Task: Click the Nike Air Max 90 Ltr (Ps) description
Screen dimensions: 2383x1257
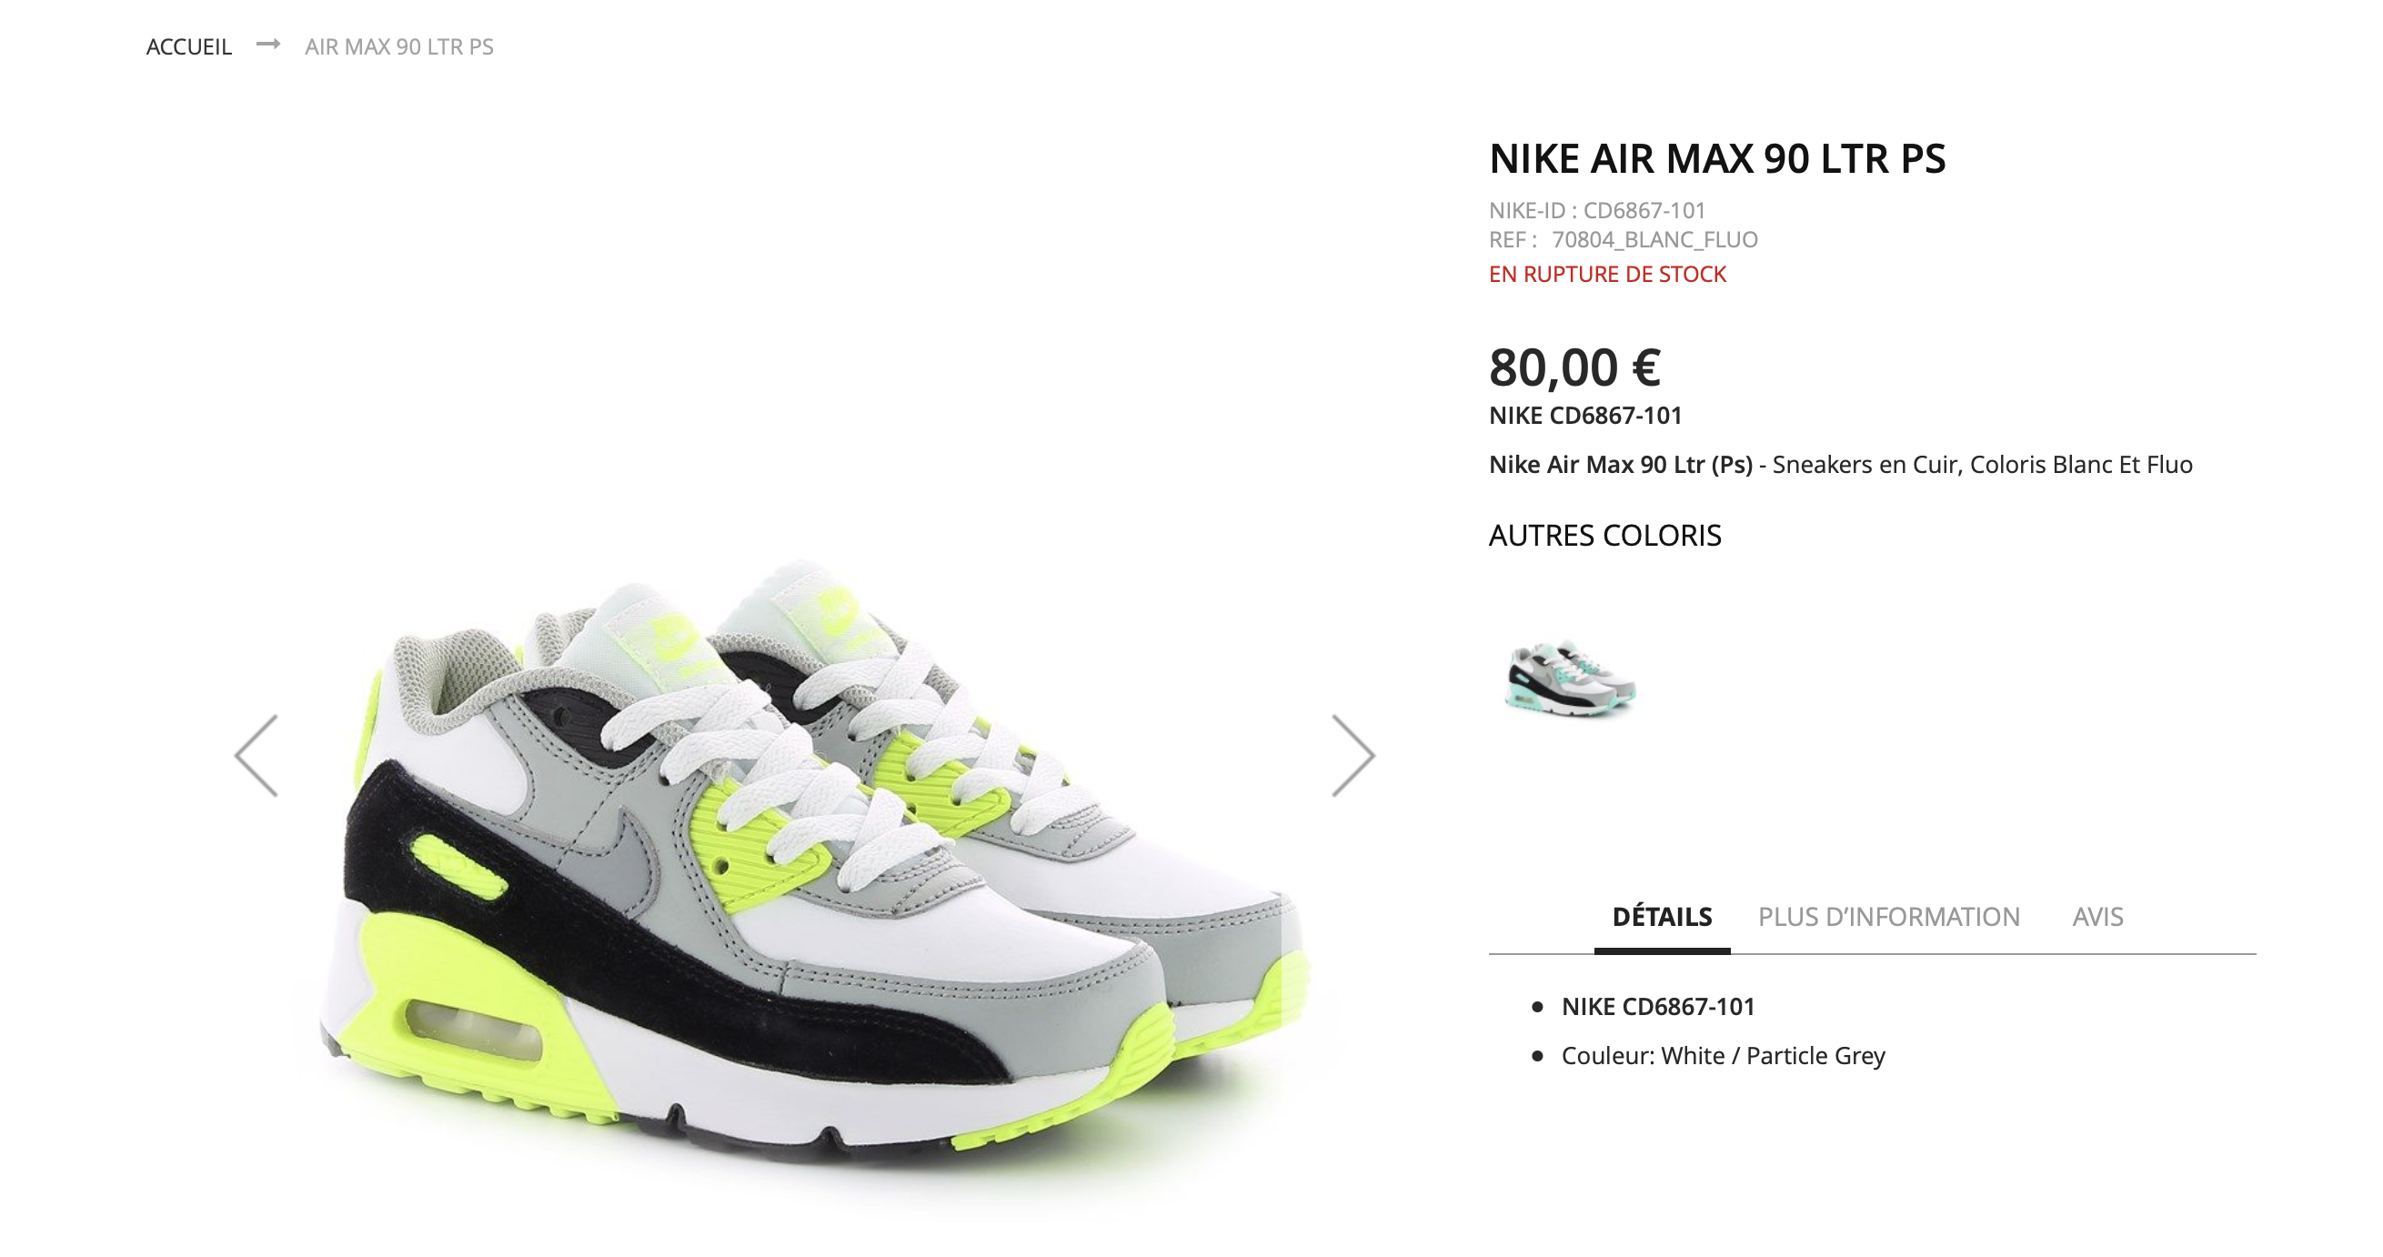Action: tap(1840, 464)
